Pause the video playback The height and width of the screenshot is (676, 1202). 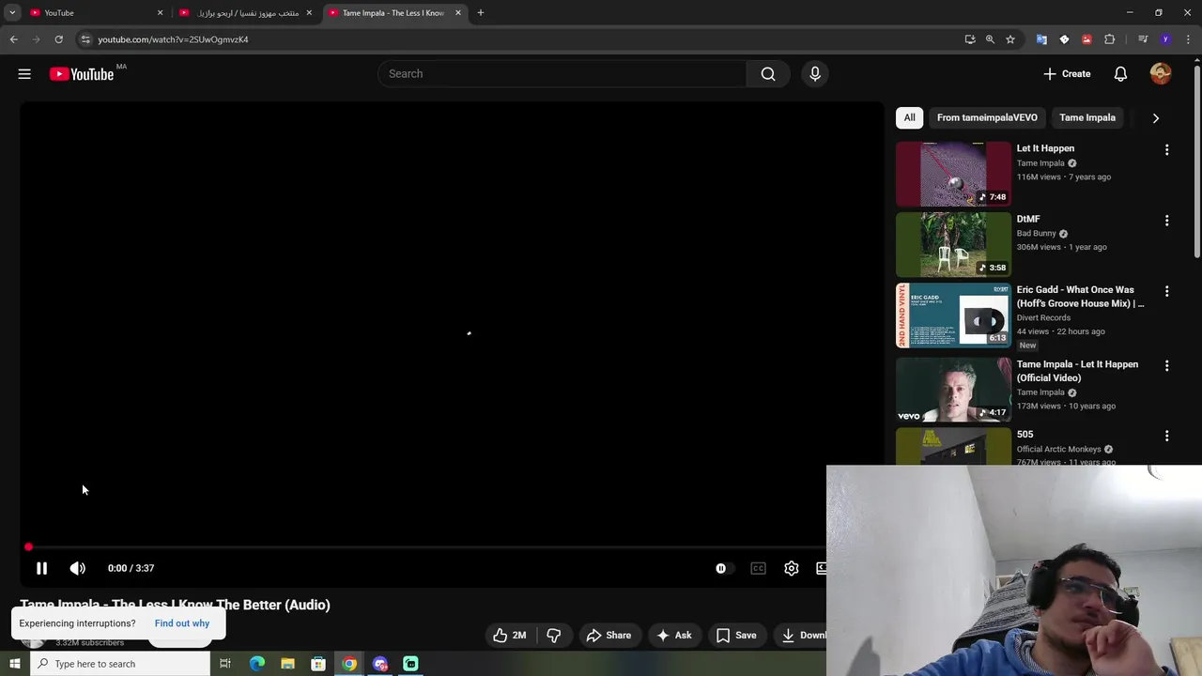coord(41,568)
